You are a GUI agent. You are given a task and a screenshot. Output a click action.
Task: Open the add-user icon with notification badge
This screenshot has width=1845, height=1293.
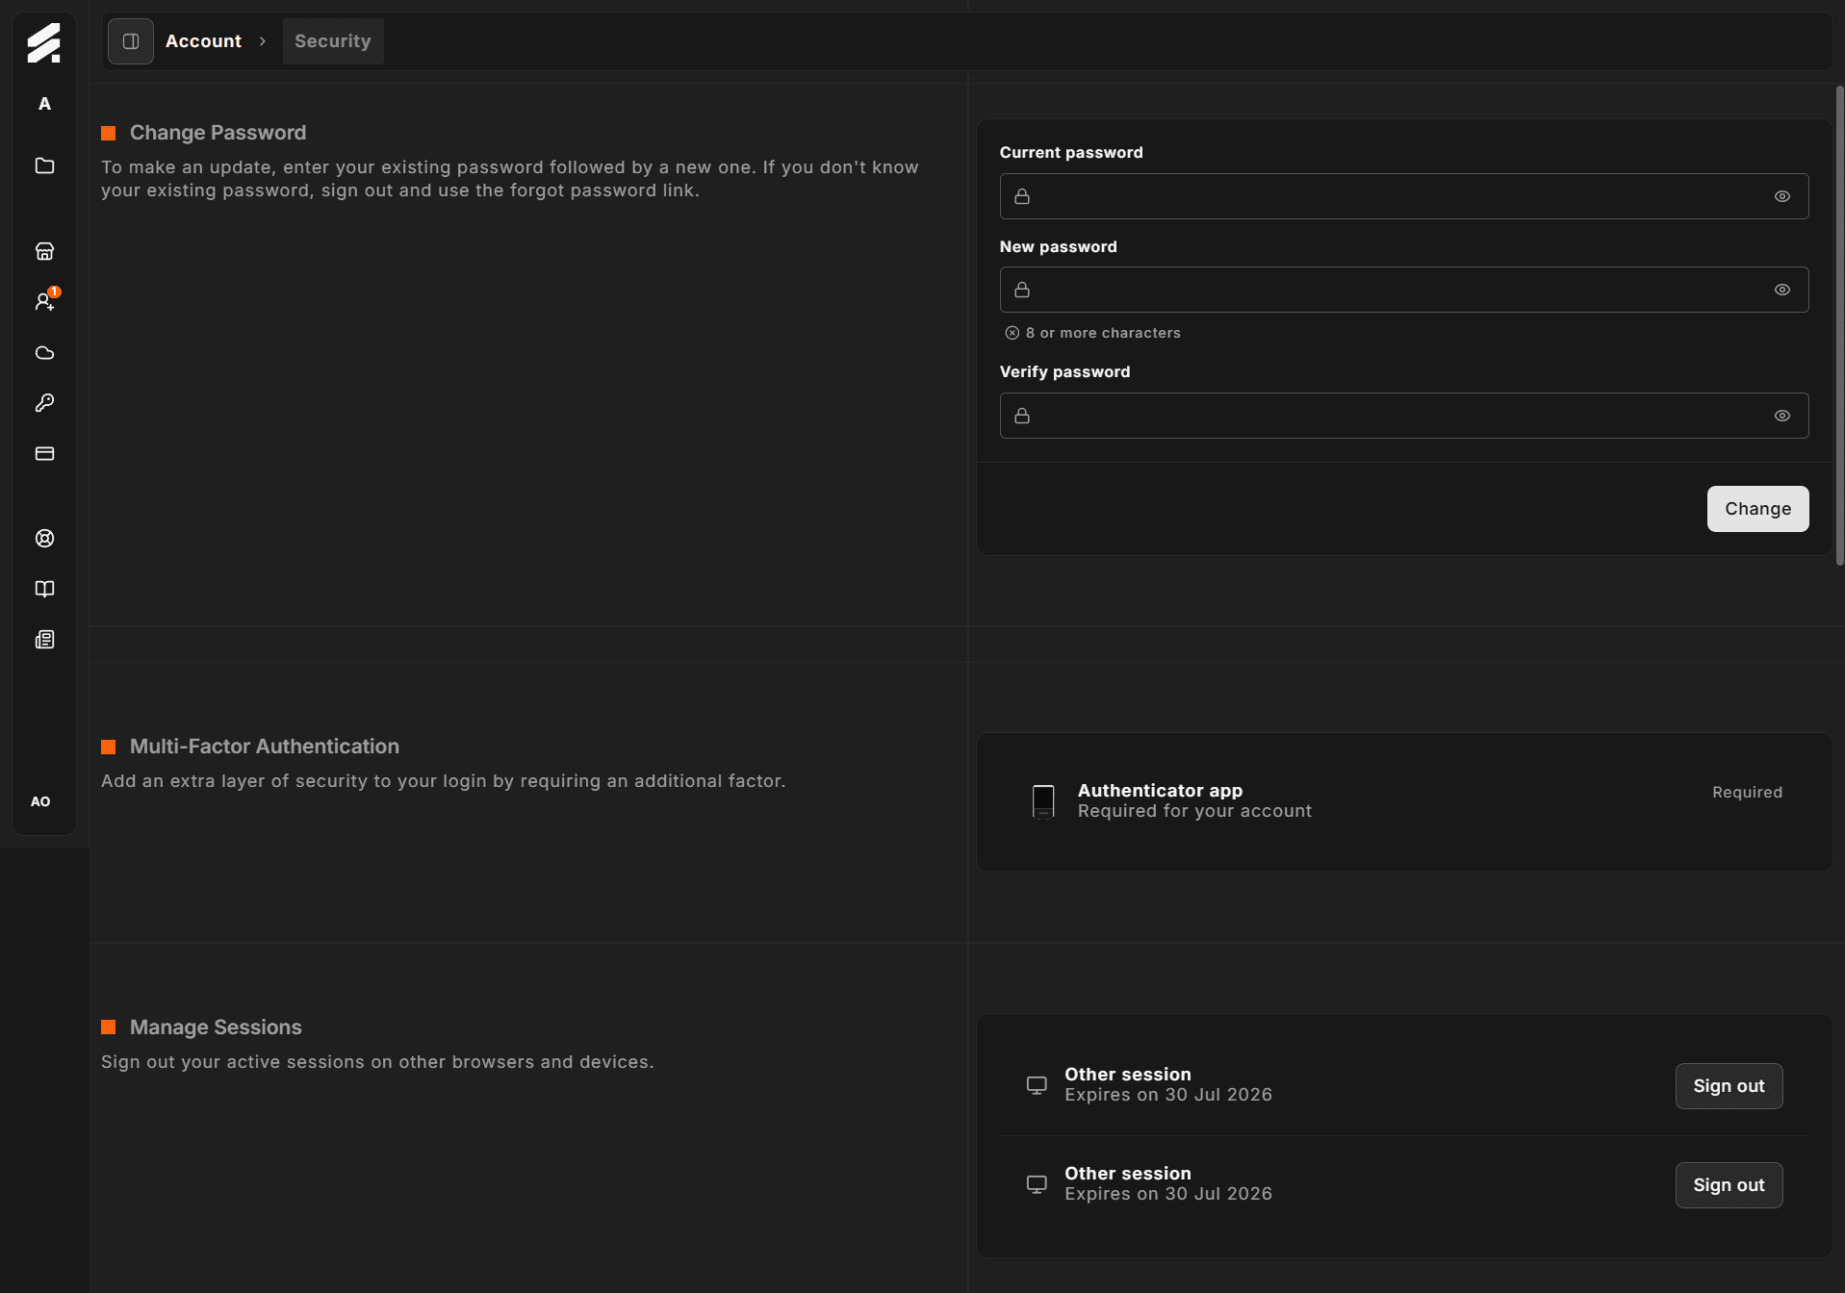(x=44, y=301)
